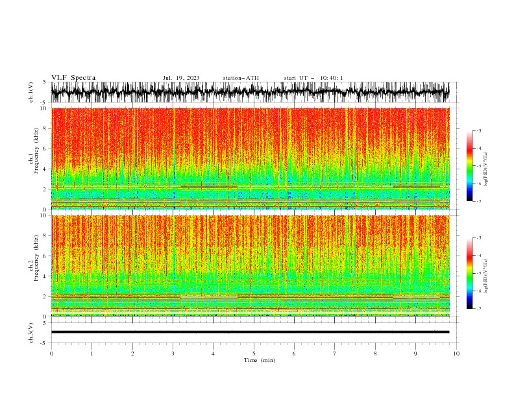Click the time axis tick "10" at the far end
The image size is (514, 397).
pyautogui.click(x=456, y=354)
